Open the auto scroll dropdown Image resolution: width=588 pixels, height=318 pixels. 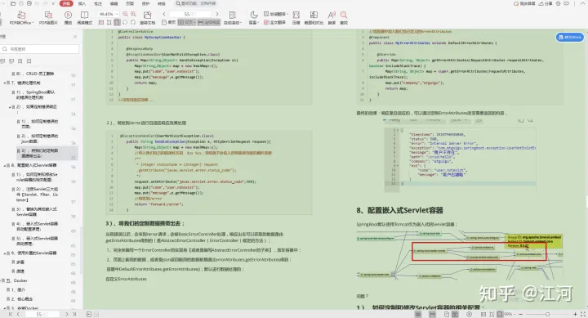tap(232, 18)
